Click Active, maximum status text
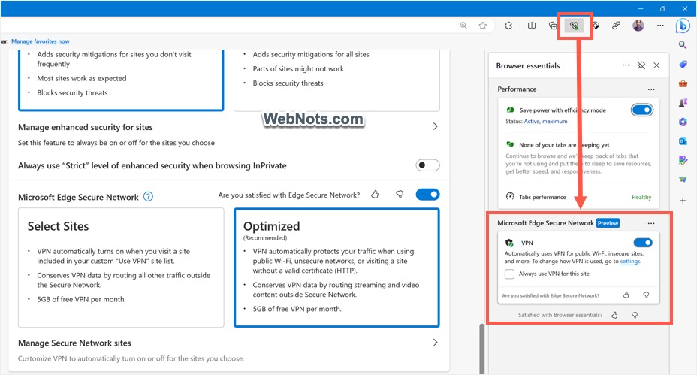Viewport: 697px width, 375px height. (x=545, y=122)
